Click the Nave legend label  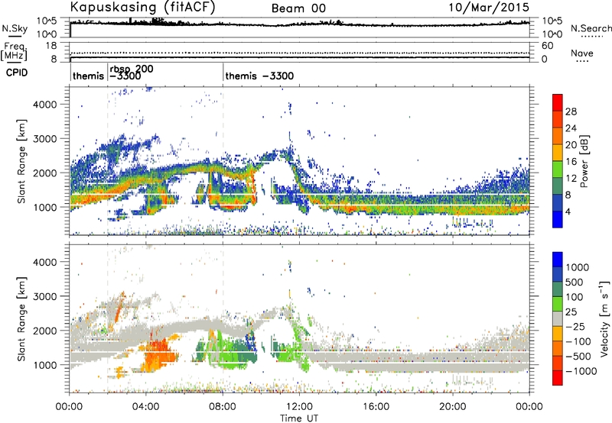point(582,53)
